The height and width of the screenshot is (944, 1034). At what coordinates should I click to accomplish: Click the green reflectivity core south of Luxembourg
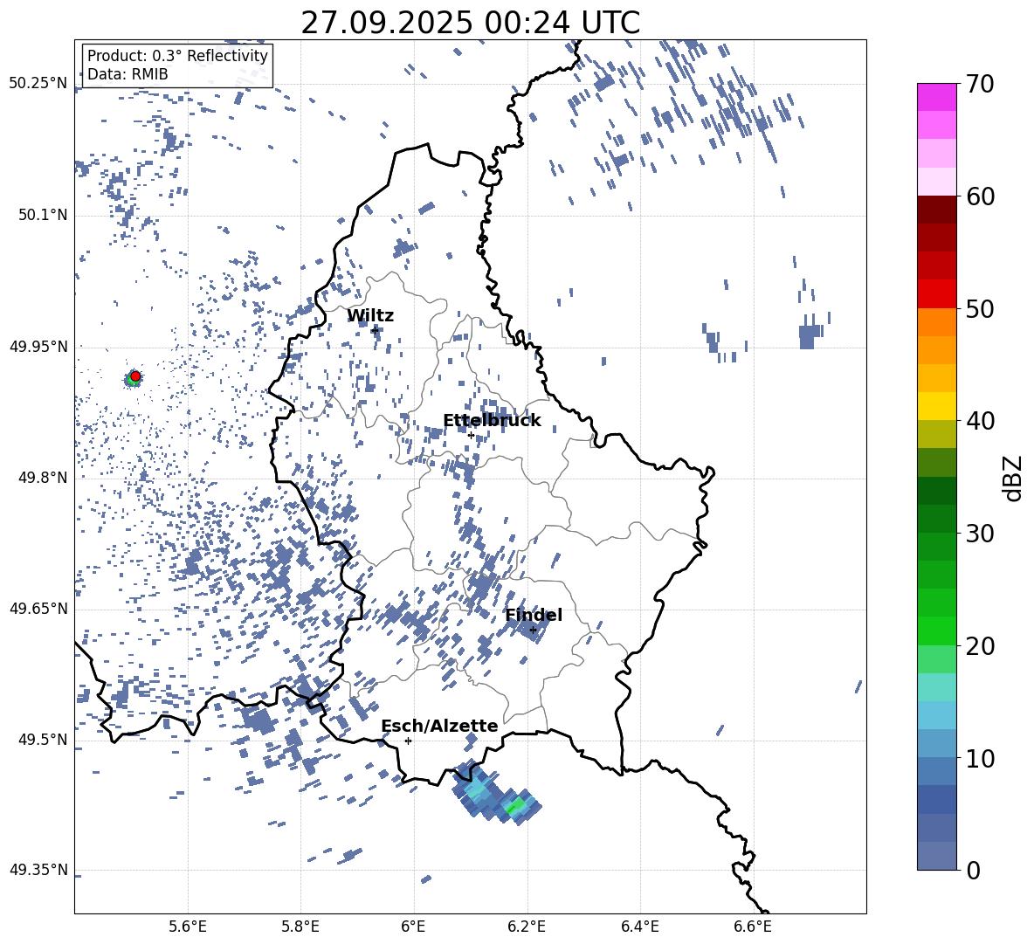point(515,805)
